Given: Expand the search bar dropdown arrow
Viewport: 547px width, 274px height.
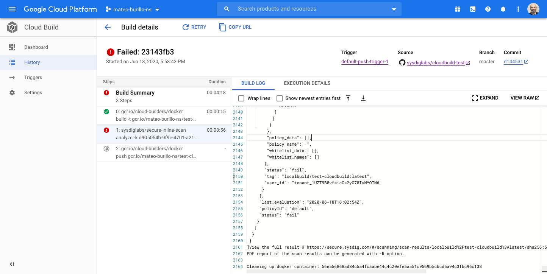Looking at the screenshot, I should (x=394, y=9).
